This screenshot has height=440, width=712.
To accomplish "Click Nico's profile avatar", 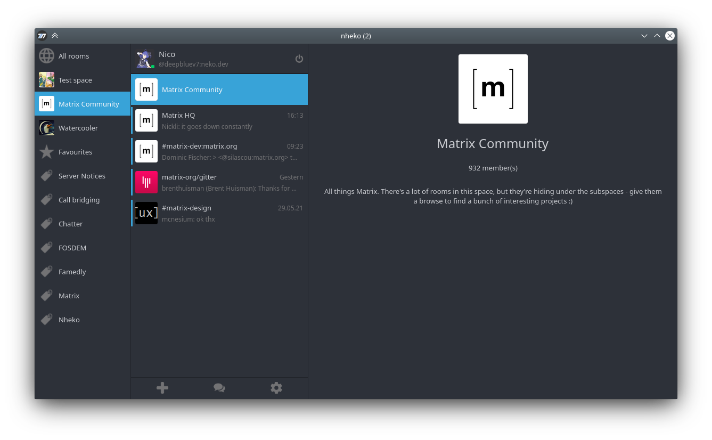I will click(x=144, y=59).
